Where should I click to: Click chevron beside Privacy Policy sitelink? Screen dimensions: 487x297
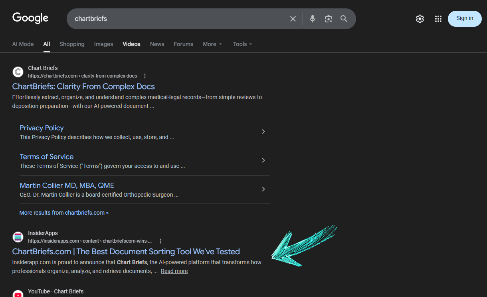(263, 132)
